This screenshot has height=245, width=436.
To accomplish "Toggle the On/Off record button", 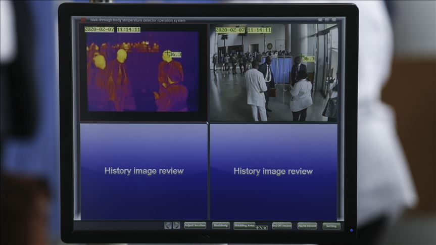I will pyautogui.click(x=282, y=226).
